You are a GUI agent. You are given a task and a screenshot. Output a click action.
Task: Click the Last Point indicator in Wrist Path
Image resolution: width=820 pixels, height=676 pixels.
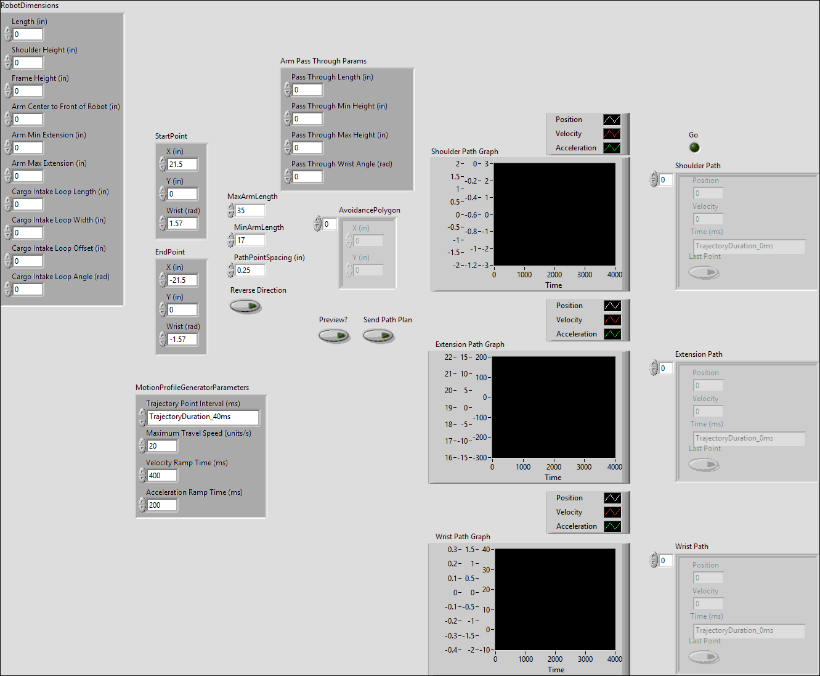[x=704, y=656]
